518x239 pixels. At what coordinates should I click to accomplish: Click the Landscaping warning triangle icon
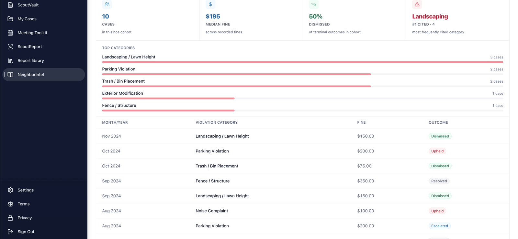[x=417, y=4]
